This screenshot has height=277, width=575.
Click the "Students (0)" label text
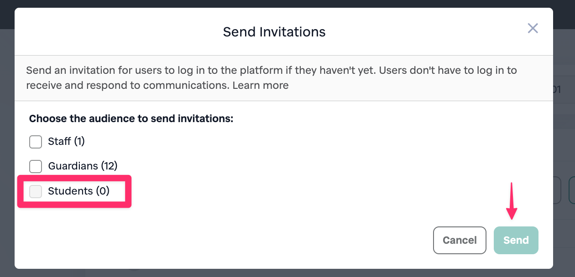click(78, 191)
